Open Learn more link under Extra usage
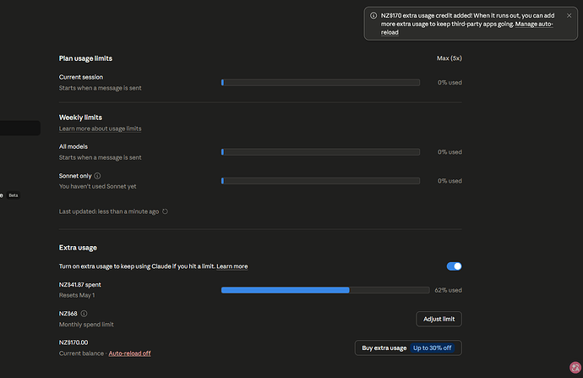 [232, 266]
